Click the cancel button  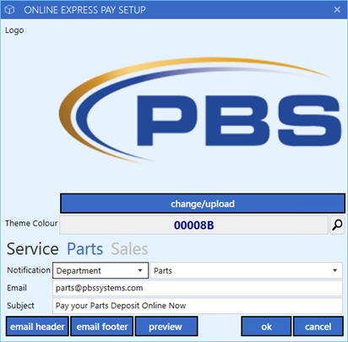pos(318,327)
